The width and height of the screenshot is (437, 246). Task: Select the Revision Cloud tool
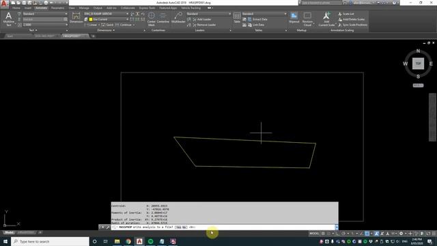[307, 19]
